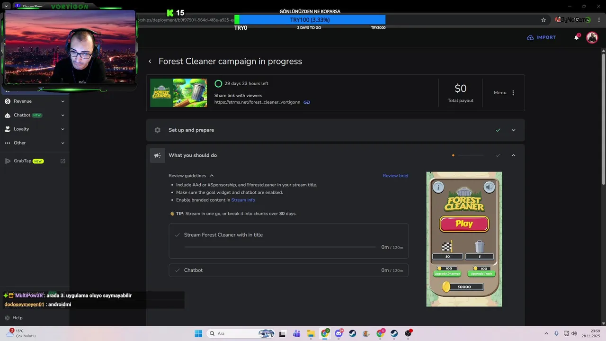Click Upgrade Trash in game preview
The width and height of the screenshot is (606, 341).
coord(481,274)
